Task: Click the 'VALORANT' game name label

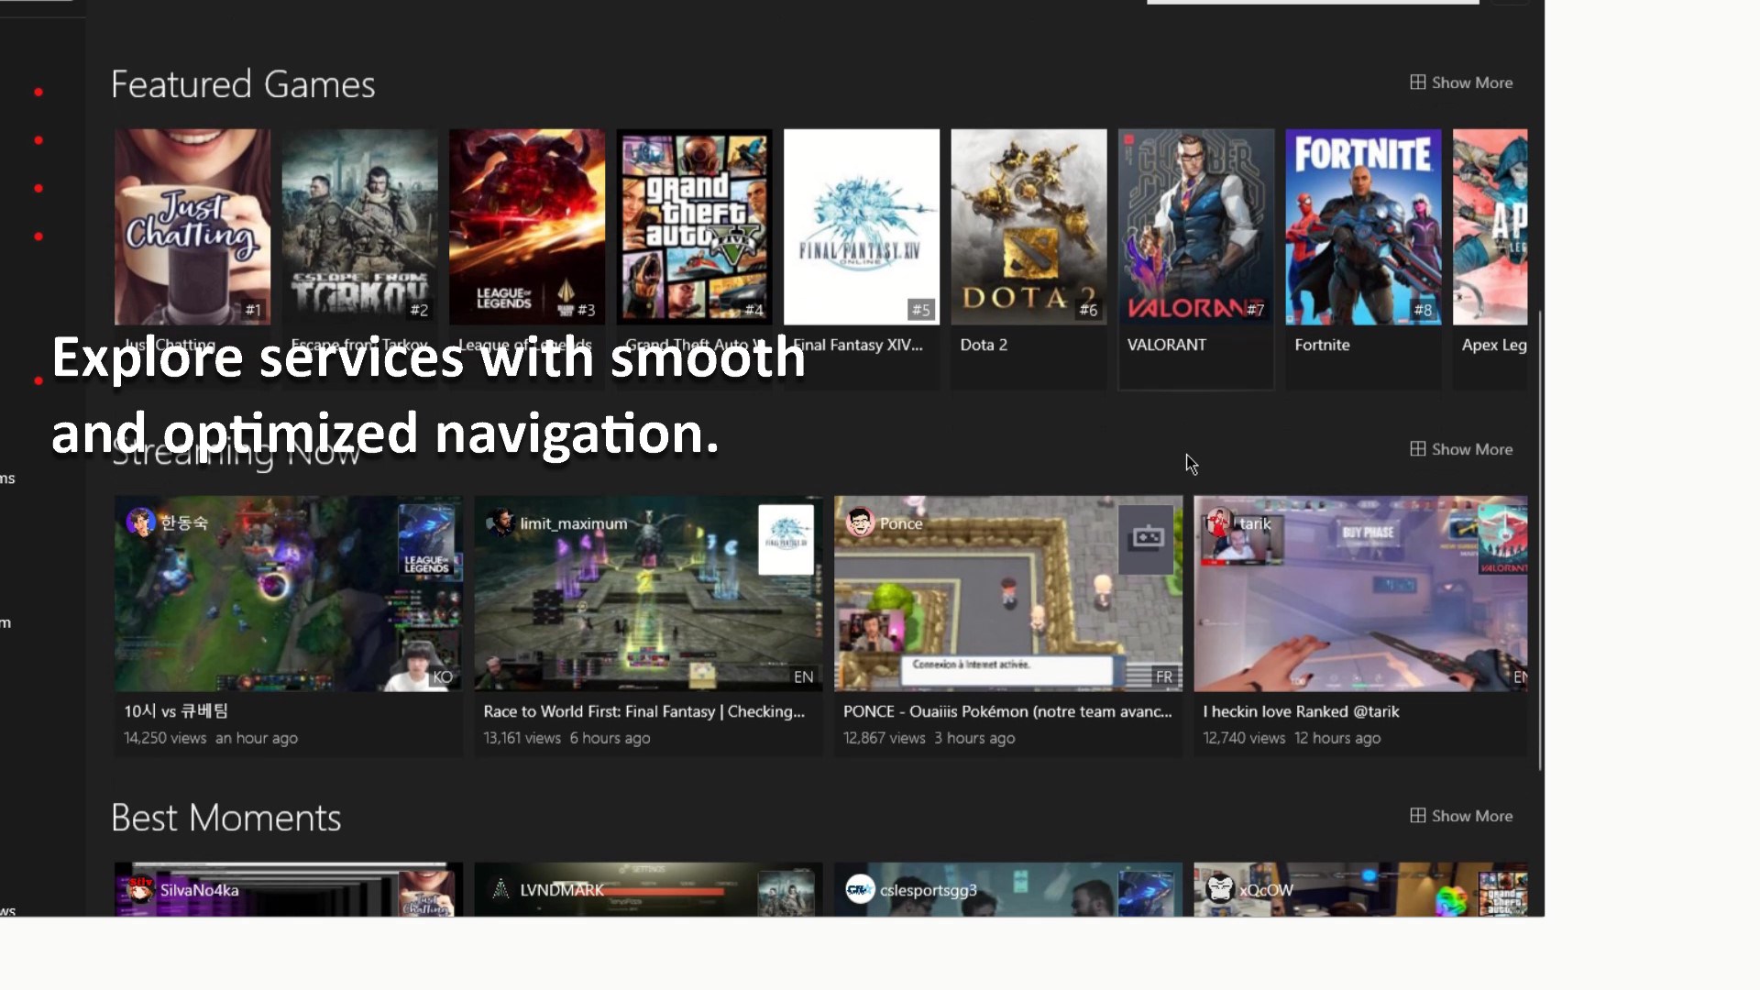Action: [1167, 345]
